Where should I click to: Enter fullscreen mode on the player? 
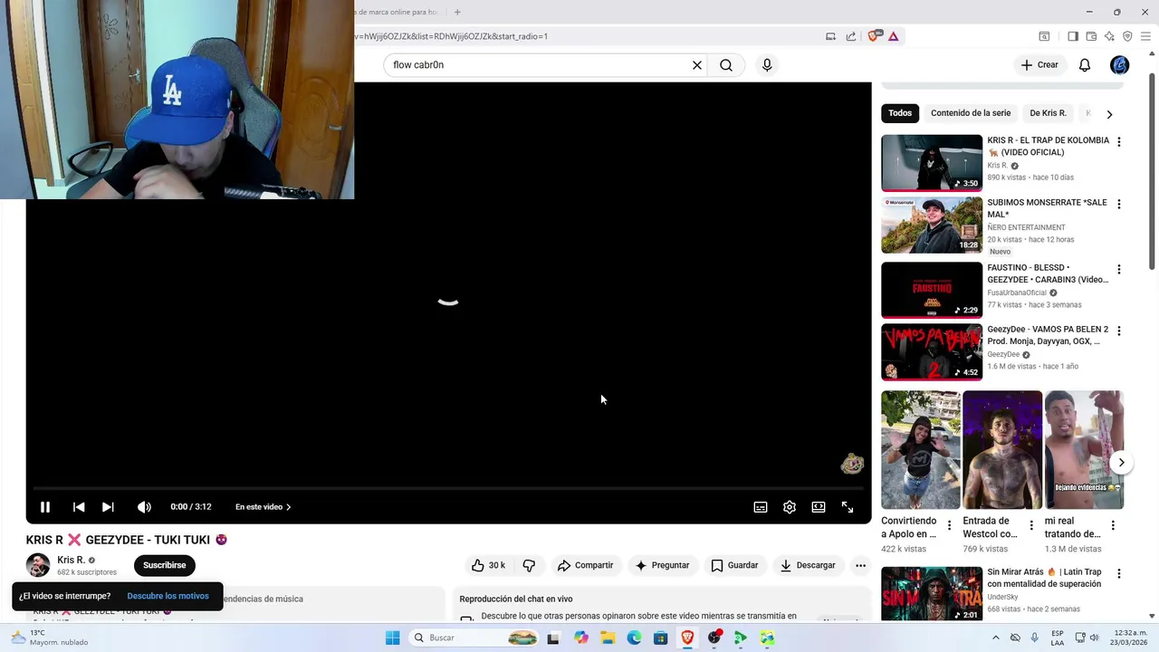(x=848, y=507)
